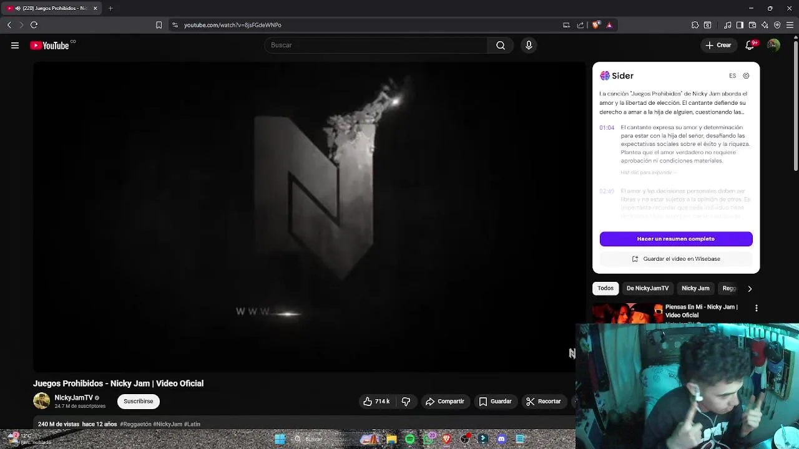The image size is (799, 449).
Task: Open the browser main hamburger menu
Action: coord(790,25)
